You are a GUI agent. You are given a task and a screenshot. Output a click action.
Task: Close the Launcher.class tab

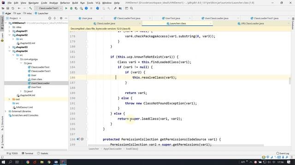coord(211,23)
